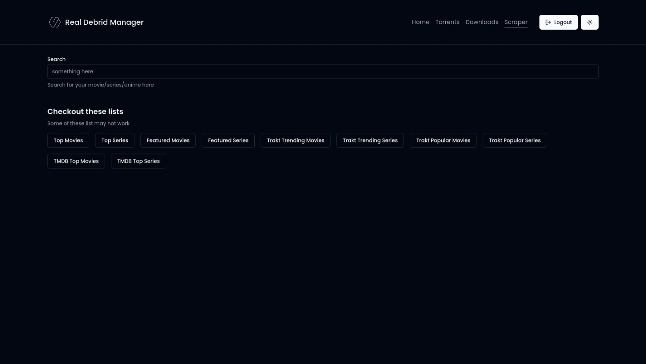Click the Logout button
Screen dimensions: 646x364
point(558,22)
